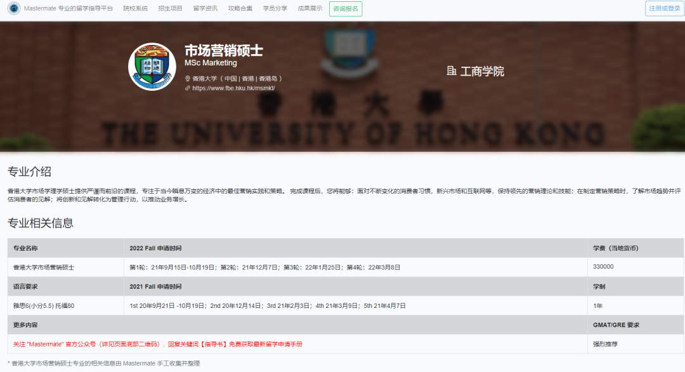Viewport: 685px width, 372px height.
Task: Click the Mastermate logo icon
Action: [x=13, y=9]
